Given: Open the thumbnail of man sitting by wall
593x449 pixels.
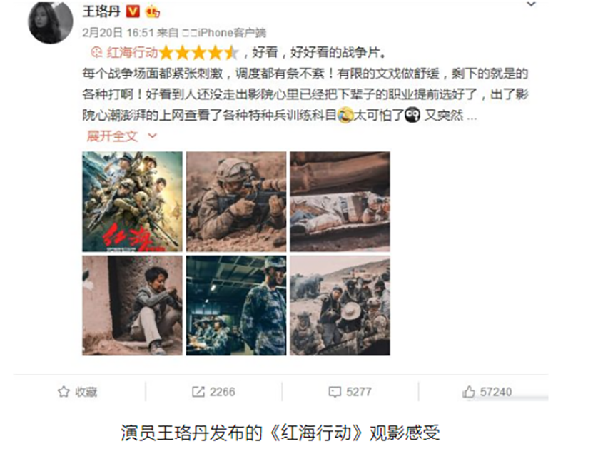Looking at the screenshot, I should pyautogui.click(x=132, y=306).
